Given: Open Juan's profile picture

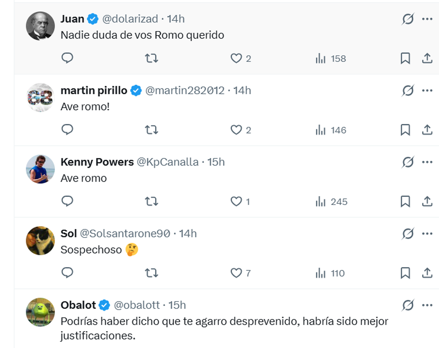Looking at the screenshot, I should [x=40, y=26].
